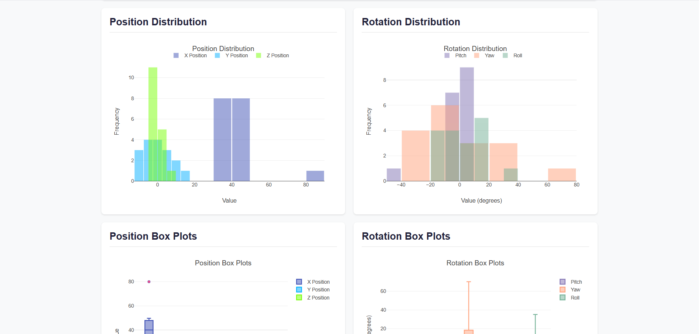
Task: Click the orange Yaw legend swatch
Action: 476,55
